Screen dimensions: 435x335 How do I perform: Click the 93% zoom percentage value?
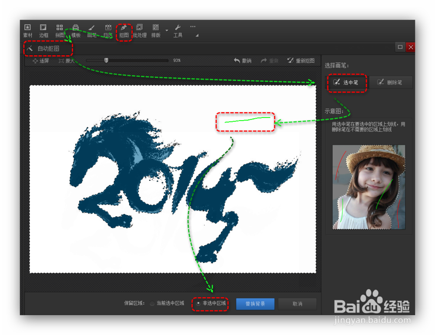tap(177, 60)
